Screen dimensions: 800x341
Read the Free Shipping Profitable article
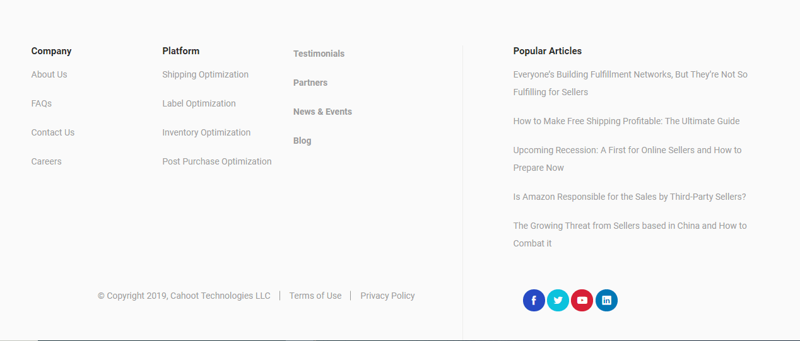[626, 121]
